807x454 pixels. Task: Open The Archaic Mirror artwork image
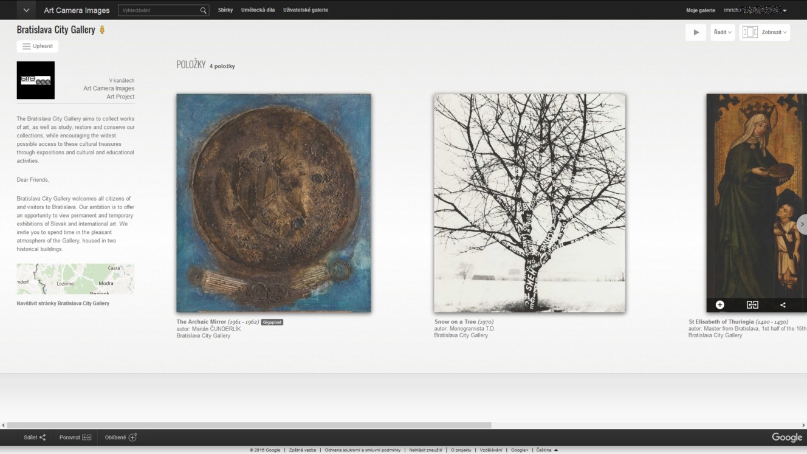click(273, 203)
